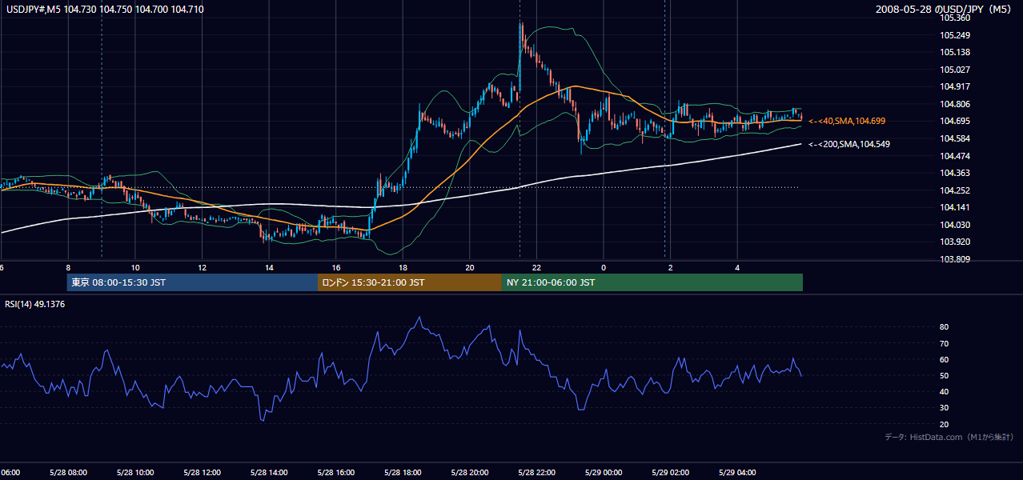Click the 5/28 12:00 time label

(202, 472)
